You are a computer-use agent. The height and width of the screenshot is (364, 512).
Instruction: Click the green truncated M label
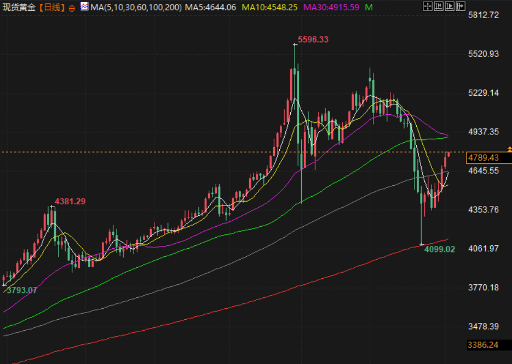(x=369, y=7)
